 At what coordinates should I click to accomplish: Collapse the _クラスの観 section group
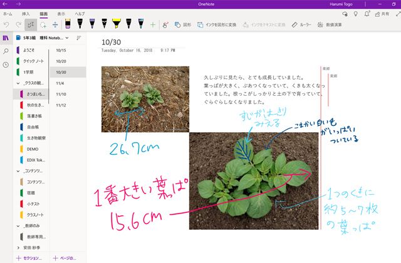[x=18, y=83]
